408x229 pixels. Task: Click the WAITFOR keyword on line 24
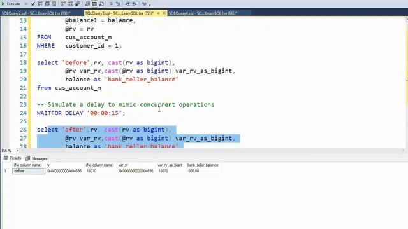(x=49, y=113)
